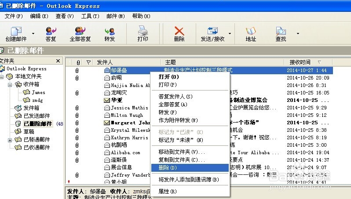Close the folder list (文件夹) pane
The height and width of the screenshot is (199, 351).
(x=58, y=61)
